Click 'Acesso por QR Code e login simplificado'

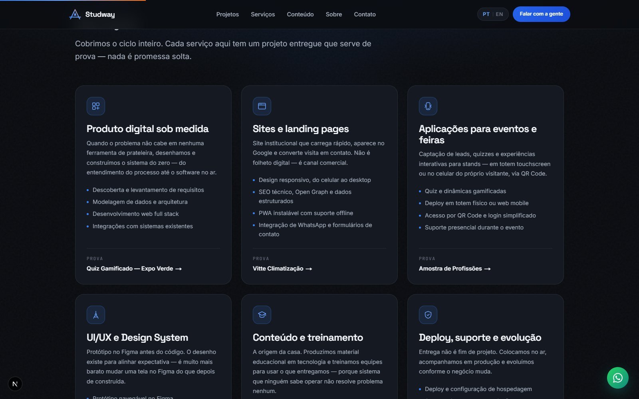click(x=480, y=215)
